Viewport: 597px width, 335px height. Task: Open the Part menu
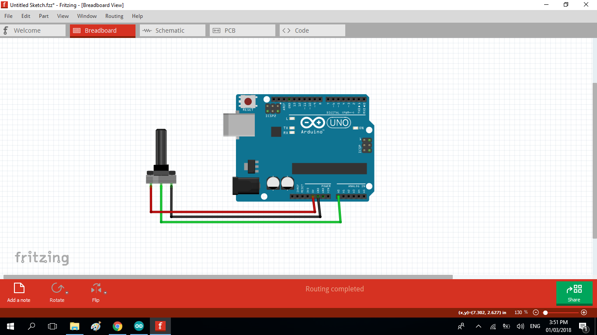[43, 16]
